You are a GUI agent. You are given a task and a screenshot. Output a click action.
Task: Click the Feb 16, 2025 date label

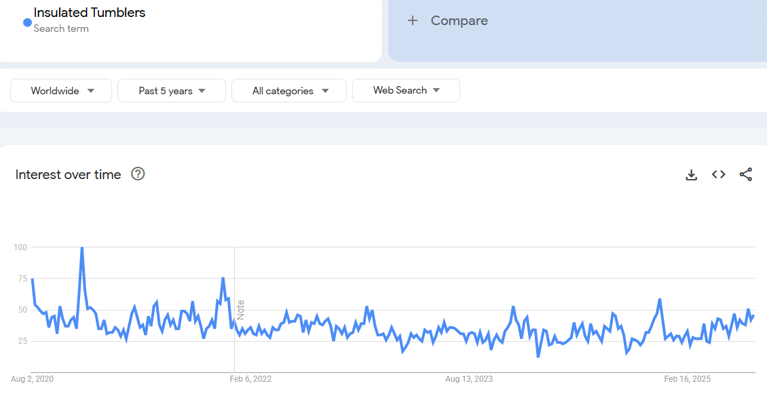pos(688,379)
